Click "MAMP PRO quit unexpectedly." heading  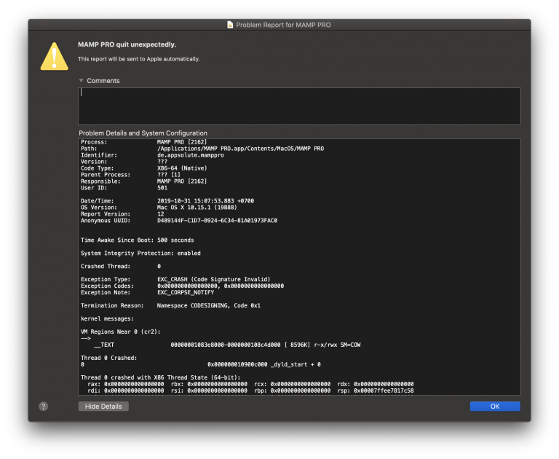point(127,44)
